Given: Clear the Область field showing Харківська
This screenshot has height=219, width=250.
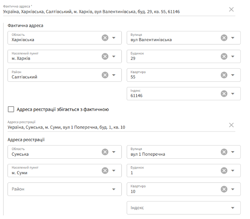Looking at the screenshot, I should 105,38.
